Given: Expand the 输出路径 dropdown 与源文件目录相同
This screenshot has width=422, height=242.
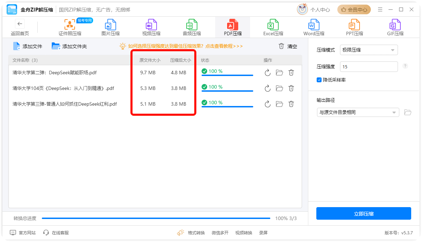Looking at the screenshot, I should [x=358, y=112].
